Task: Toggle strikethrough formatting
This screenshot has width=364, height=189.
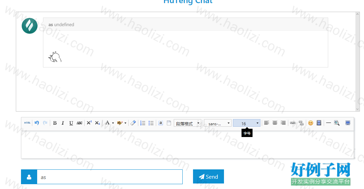Action: [x=79, y=123]
